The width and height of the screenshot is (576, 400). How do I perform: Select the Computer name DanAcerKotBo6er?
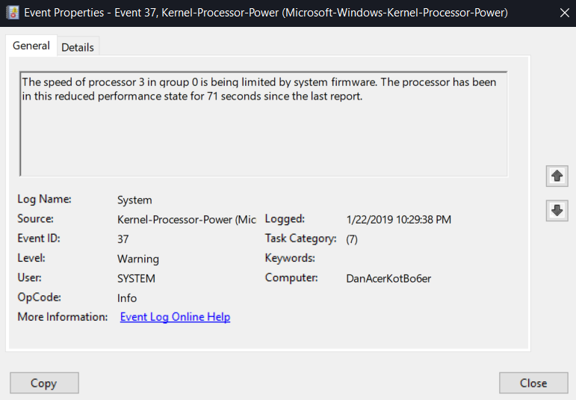[388, 278]
